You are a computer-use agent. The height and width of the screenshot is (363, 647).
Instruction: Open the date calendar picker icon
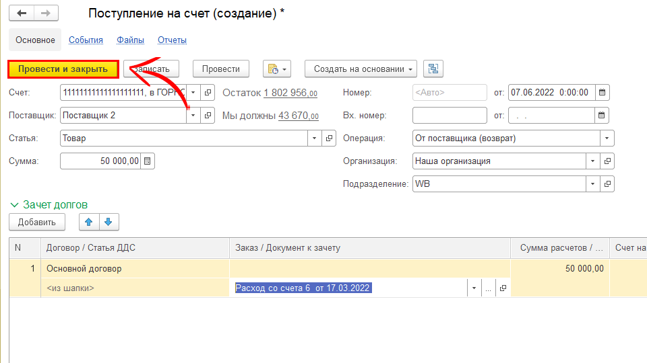point(603,93)
